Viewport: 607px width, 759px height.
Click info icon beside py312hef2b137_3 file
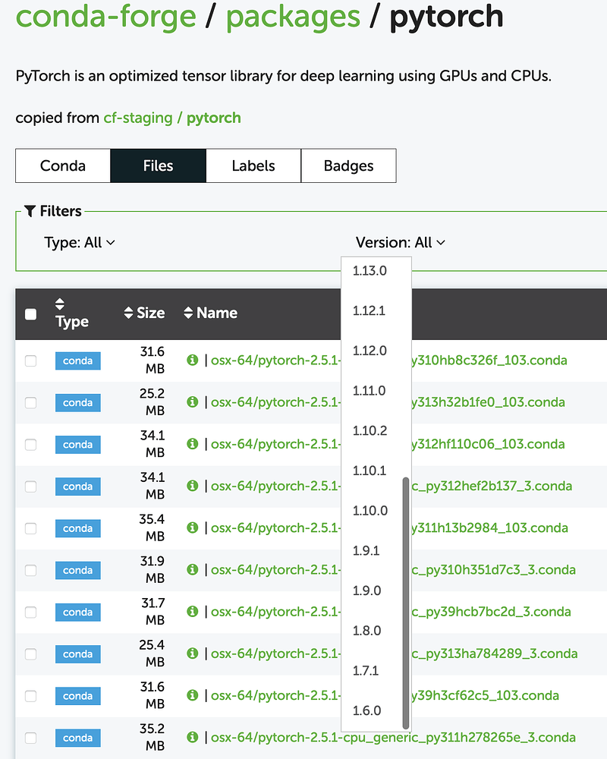click(x=192, y=486)
